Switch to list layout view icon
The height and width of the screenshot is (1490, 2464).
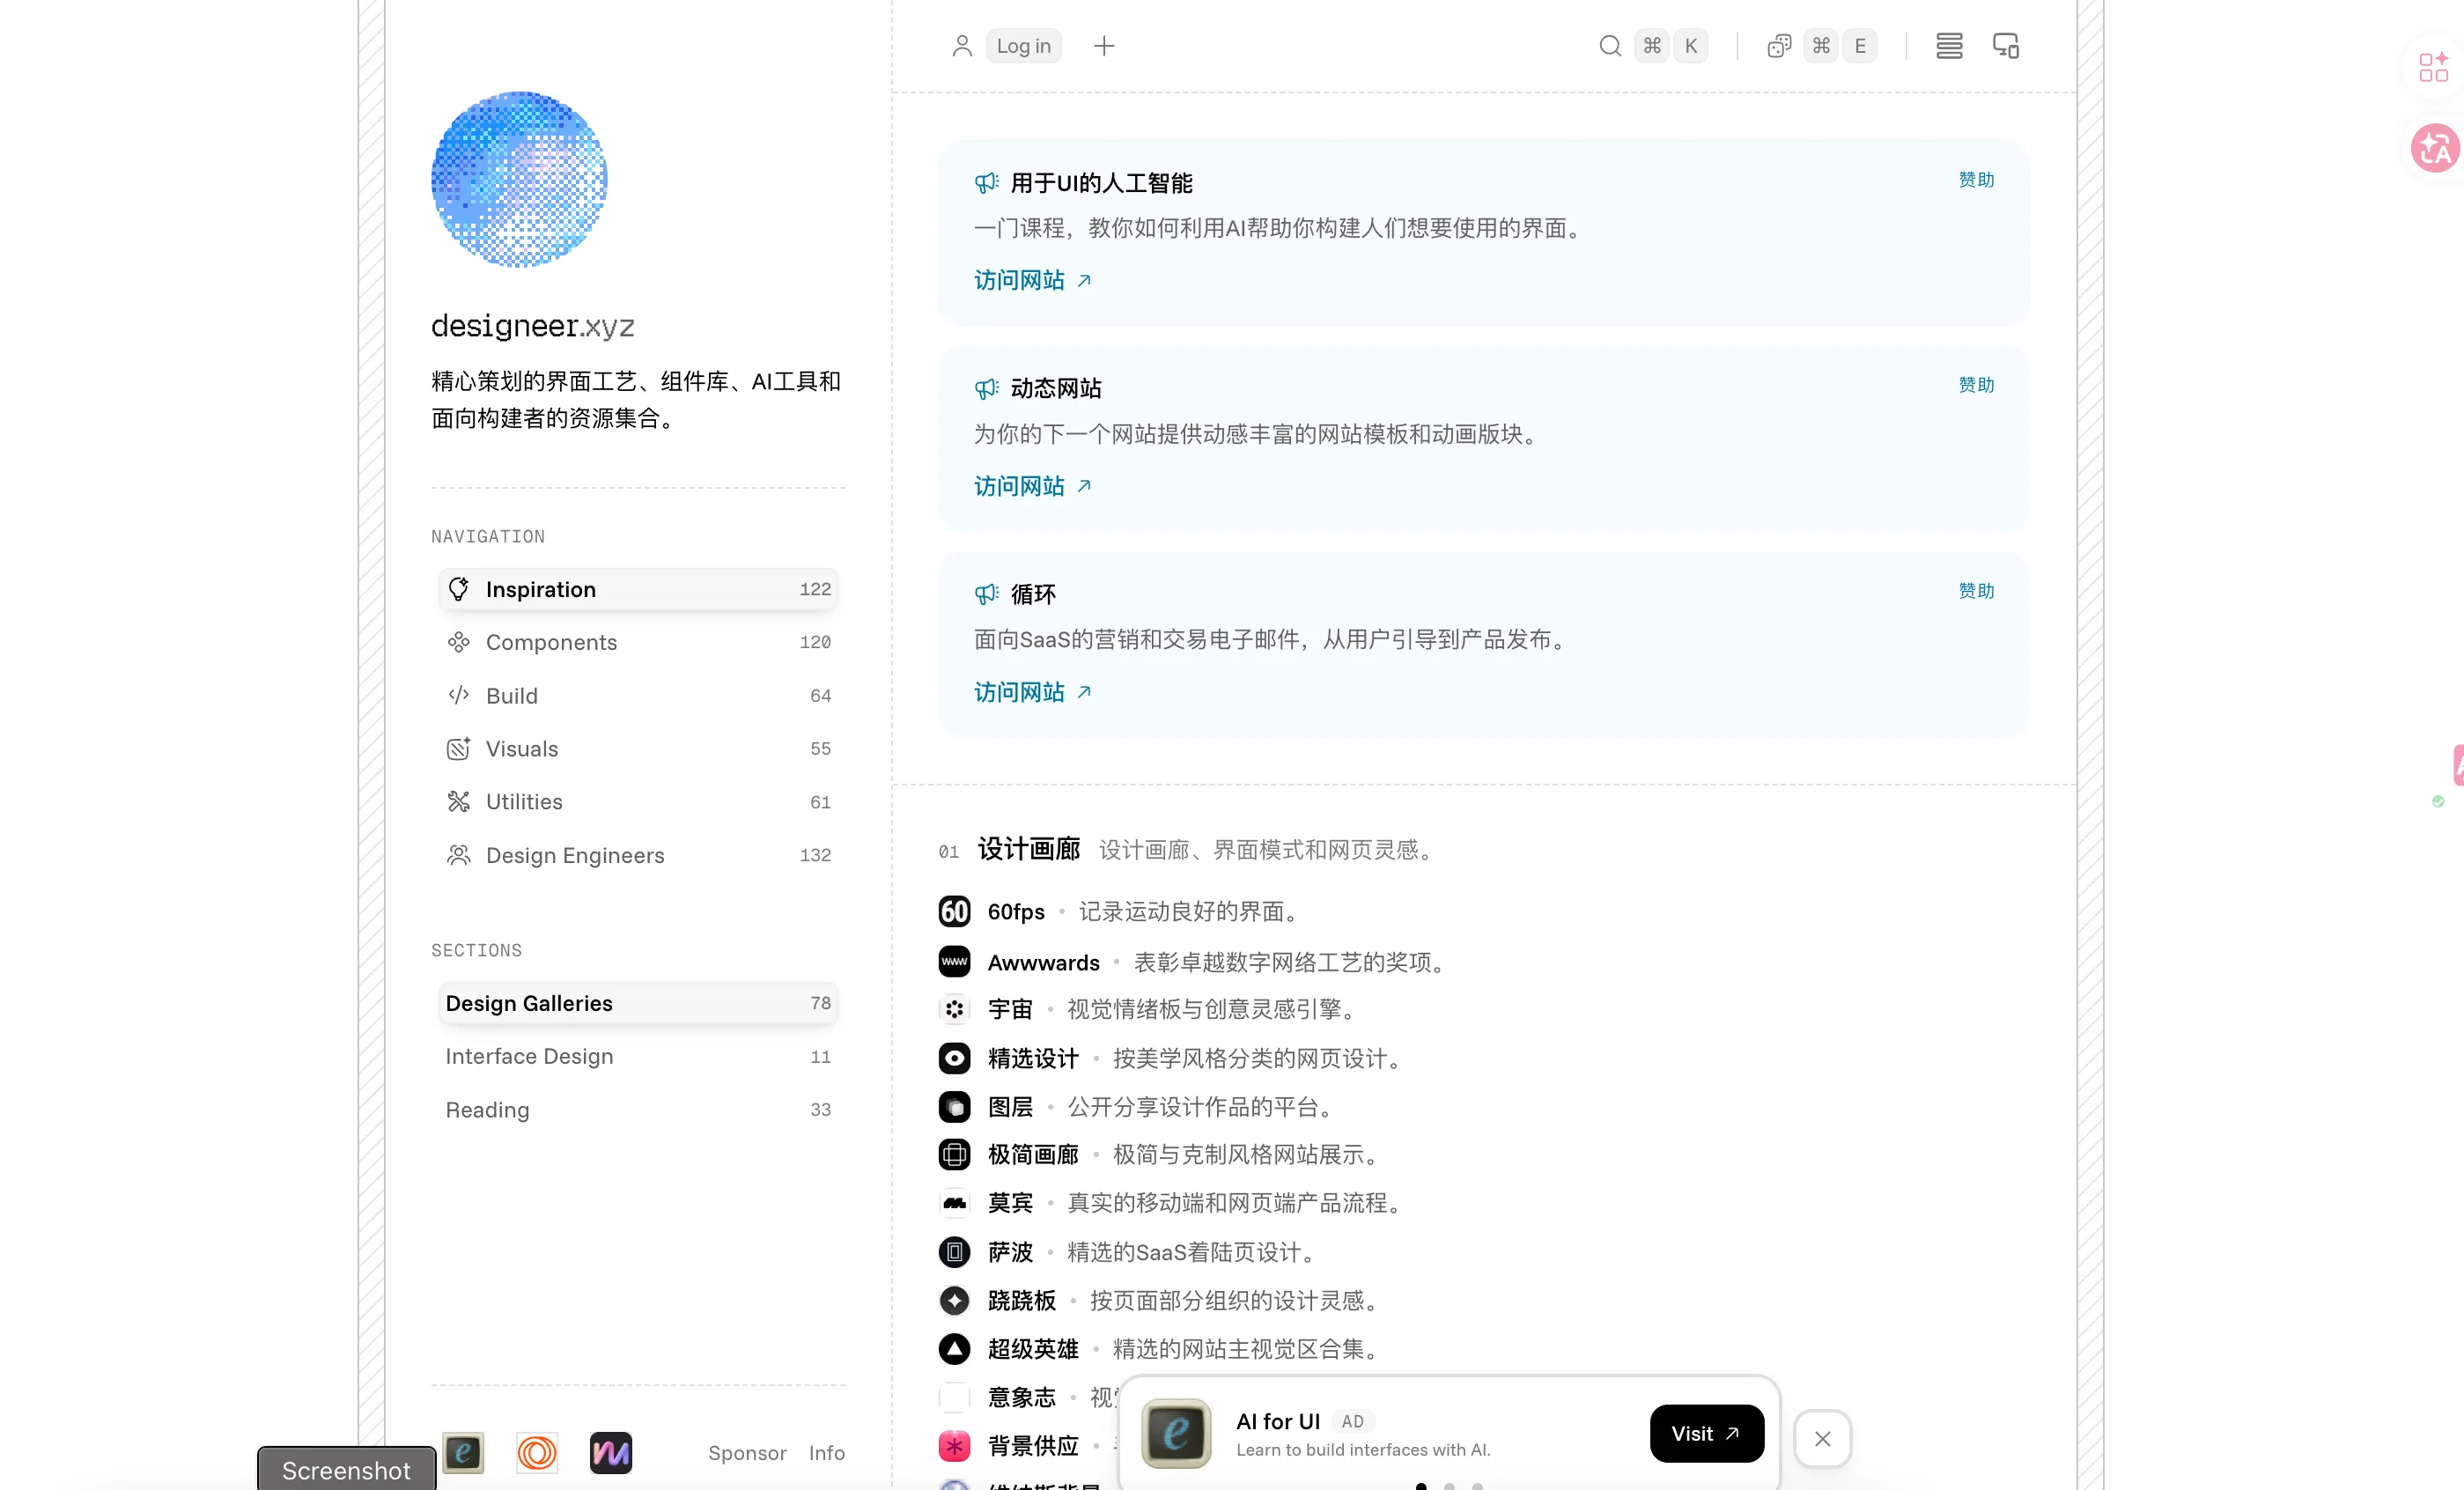tap(1949, 46)
